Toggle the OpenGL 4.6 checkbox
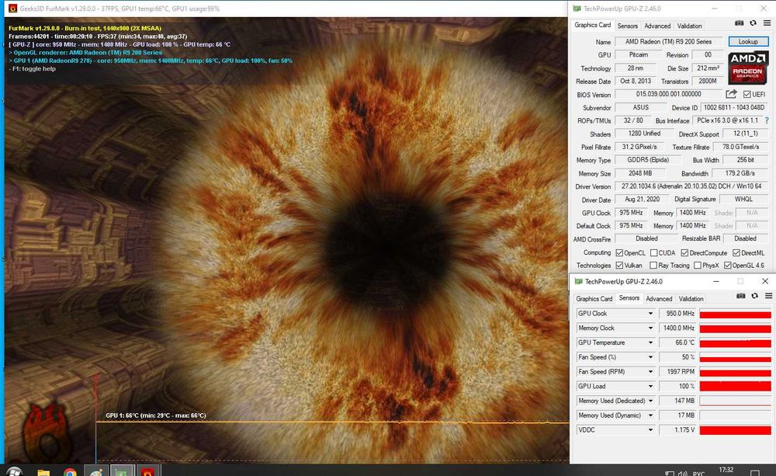Screen dimensions: 776x476 728,265
